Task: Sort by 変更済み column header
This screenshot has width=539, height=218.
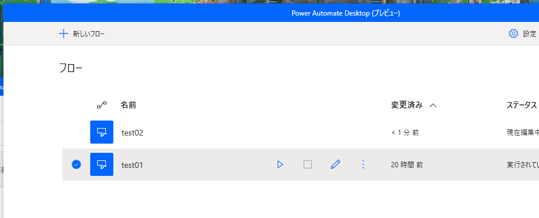Action: pyautogui.click(x=407, y=105)
